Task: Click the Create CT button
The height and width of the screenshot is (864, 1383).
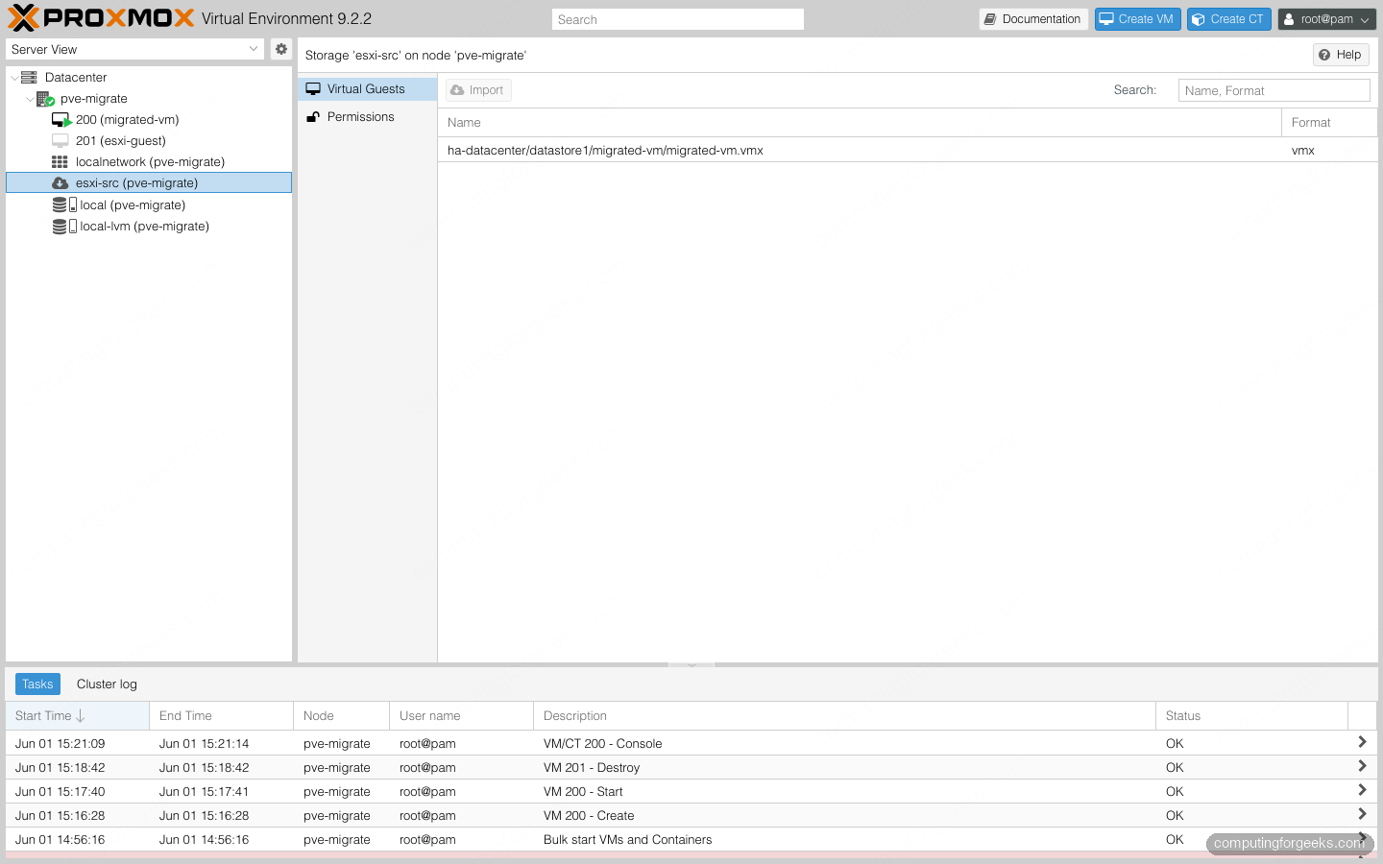Action: (x=1228, y=19)
